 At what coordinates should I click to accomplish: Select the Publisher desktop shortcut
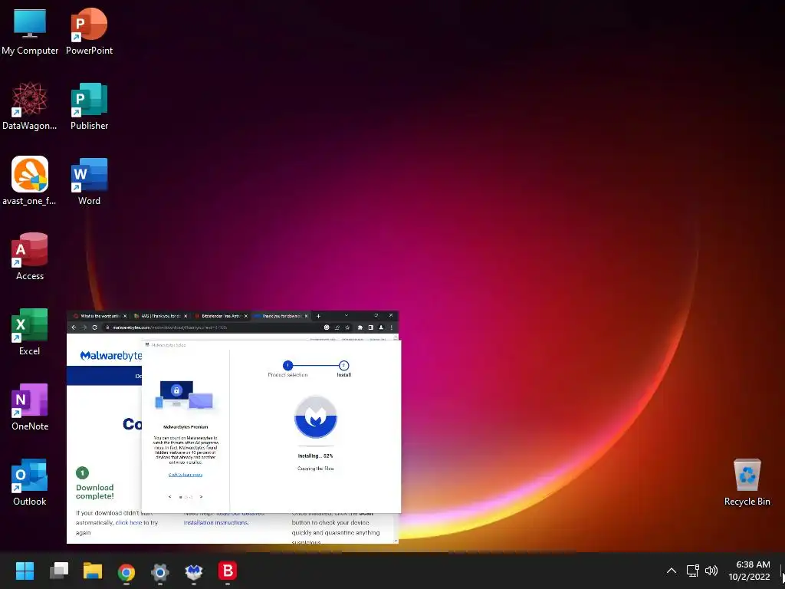(x=89, y=106)
